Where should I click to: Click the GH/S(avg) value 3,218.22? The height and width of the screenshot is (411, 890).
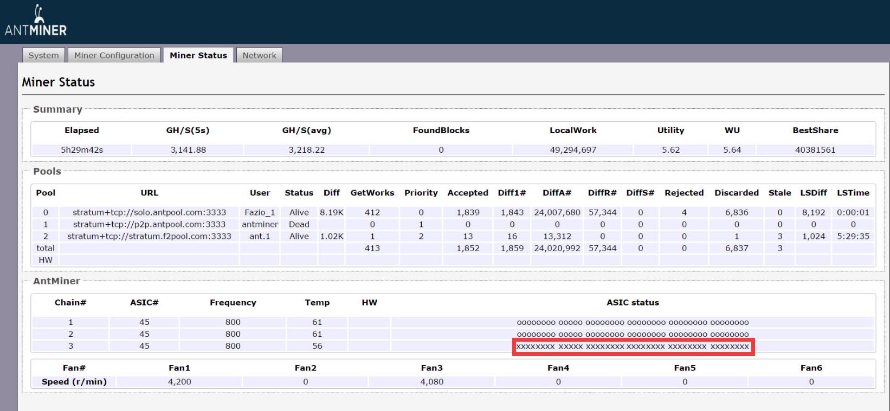pos(306,150)
